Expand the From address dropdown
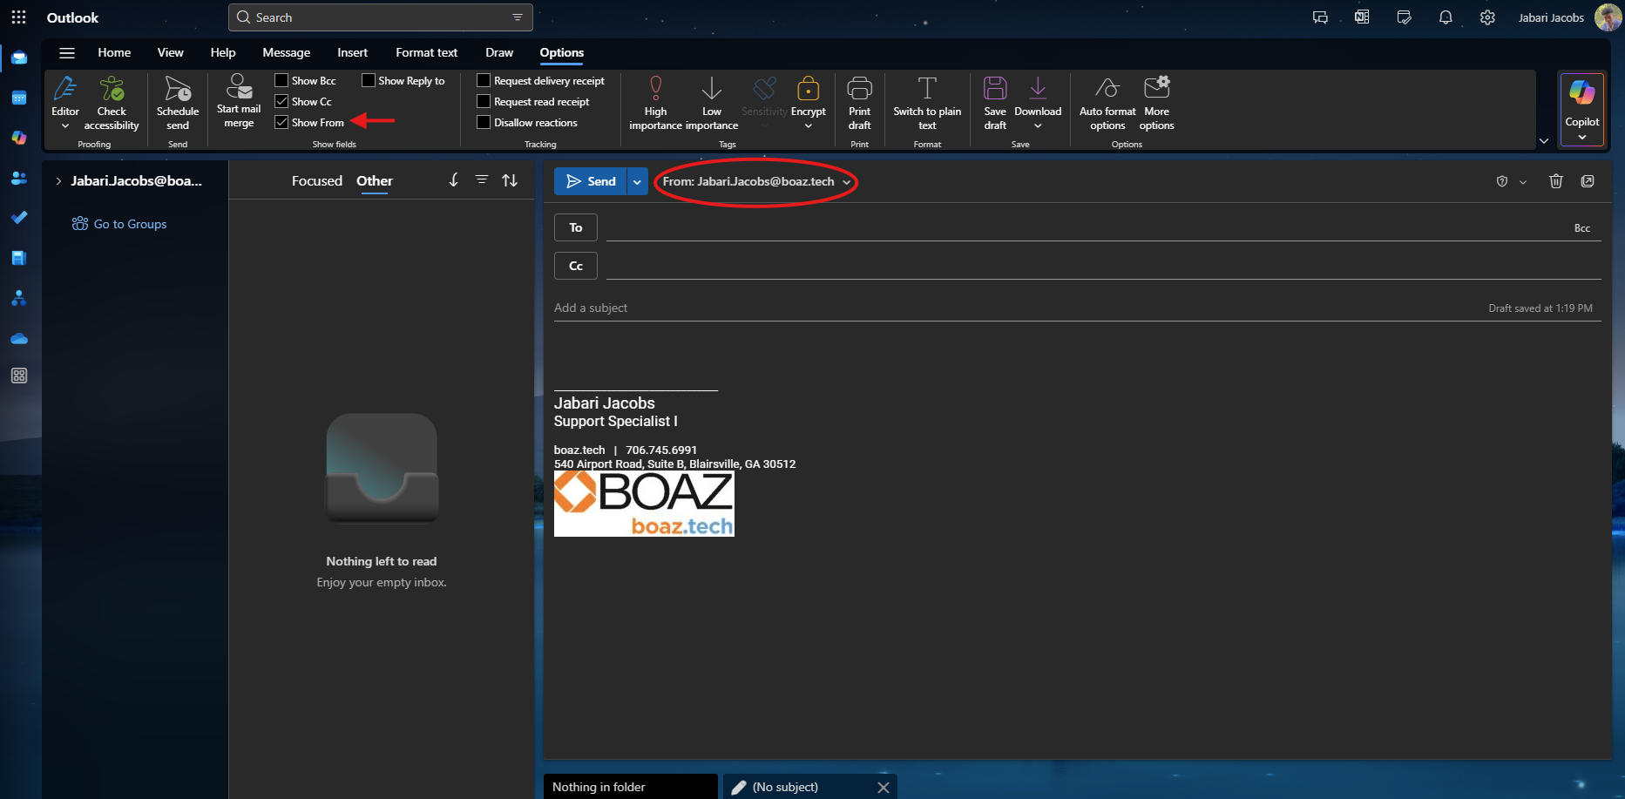 click(x=846, y=182)
